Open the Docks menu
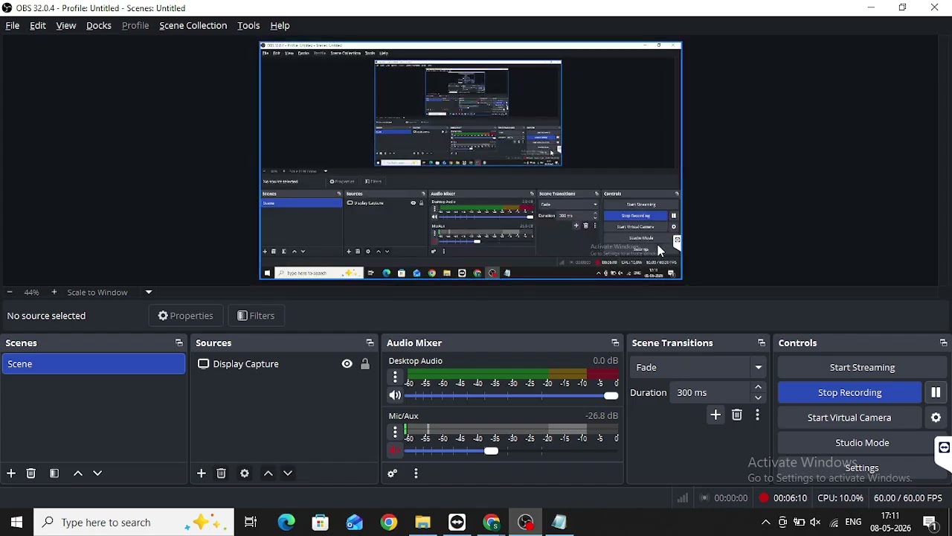The width and height of the screenshot is (952, 536). coord(99,25)
